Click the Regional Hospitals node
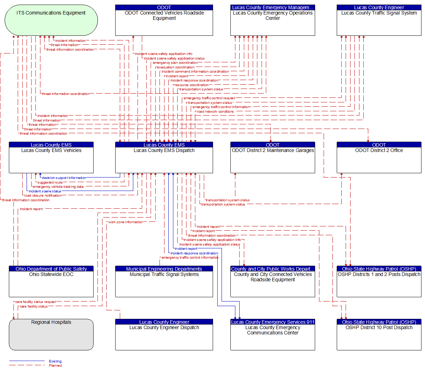The height and width of the screenshot is (372, 425). coord(51,334)
